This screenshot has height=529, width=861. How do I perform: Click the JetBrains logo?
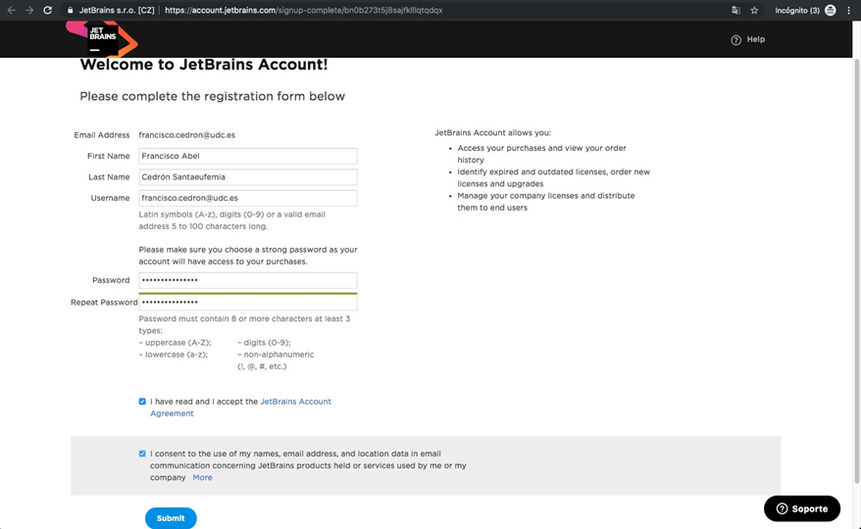pos(103,38)
